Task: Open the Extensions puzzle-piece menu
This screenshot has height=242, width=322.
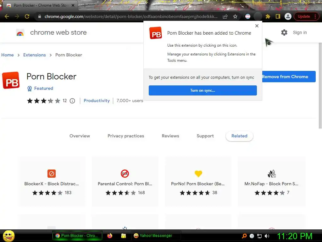Action: click(268, 16)
